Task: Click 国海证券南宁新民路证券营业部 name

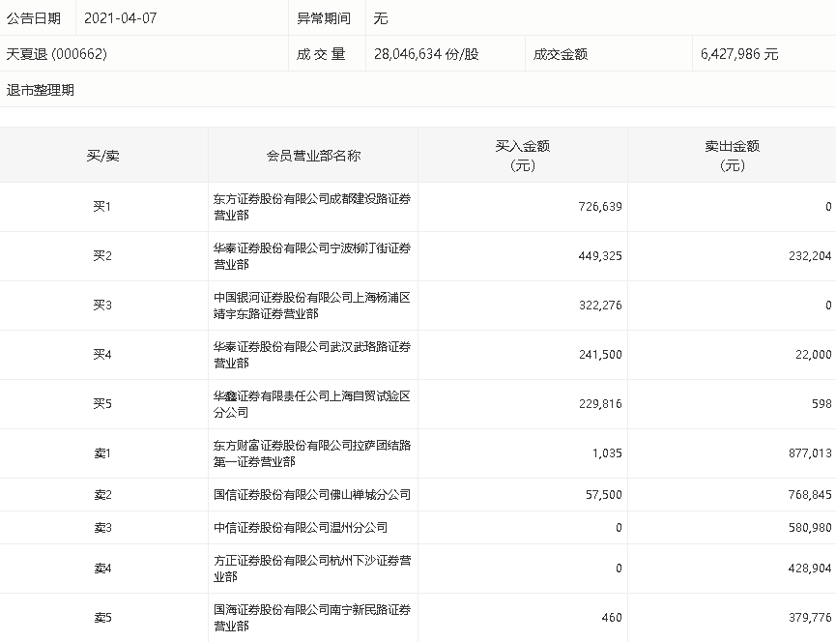Action: (312, 618)
